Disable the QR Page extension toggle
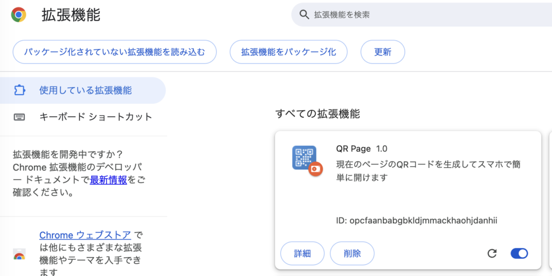Screen dimensions: 552x276 (519, 253)
